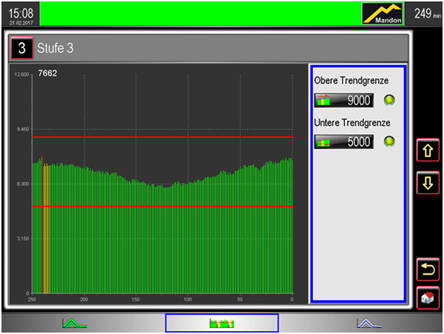
Task: Toggle the Obere Trendgrenze indicator light
Action: tap(390, 101)
